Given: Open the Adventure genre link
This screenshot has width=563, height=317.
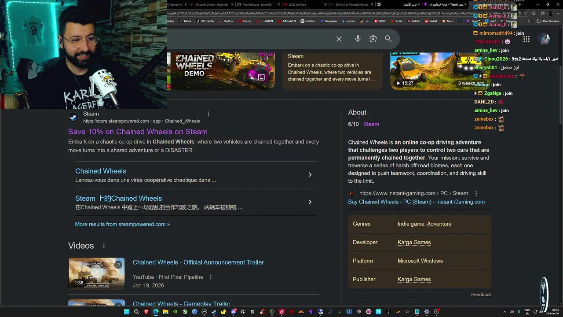Looking at the screenshot, I should point(439,224).
